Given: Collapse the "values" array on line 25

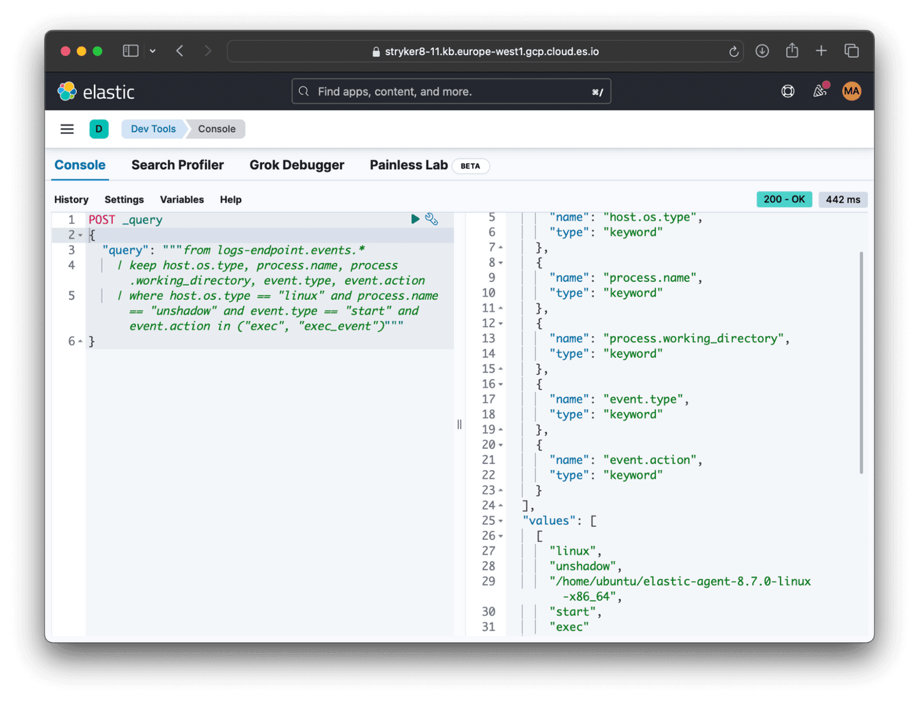Looking at the screenshot, I should pos(501,521).
